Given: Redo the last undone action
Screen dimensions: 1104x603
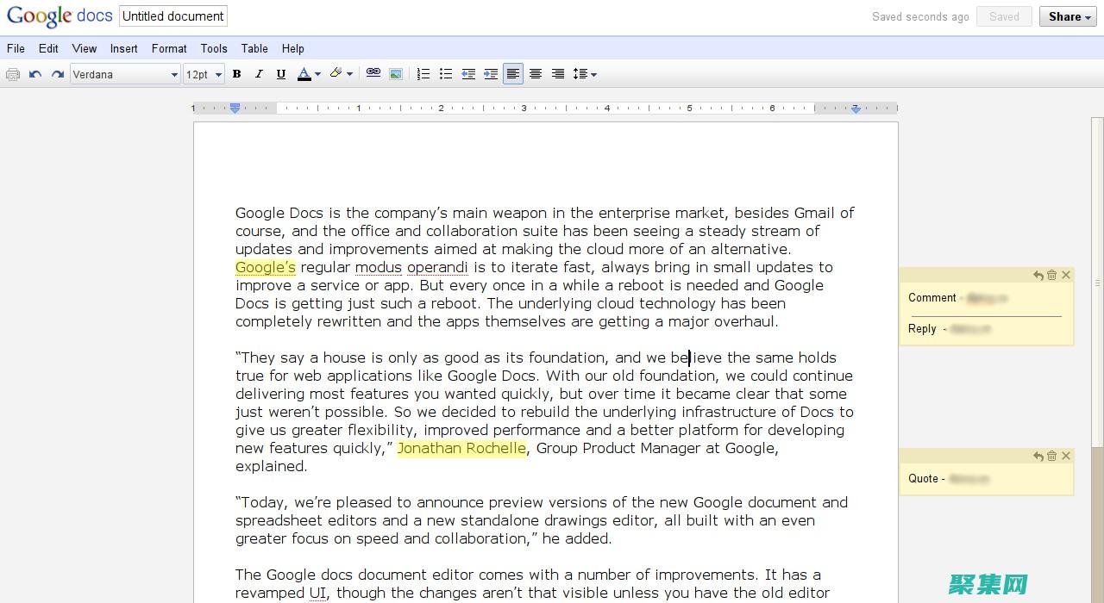Looking at the screenshot, I should click(58, 75).
